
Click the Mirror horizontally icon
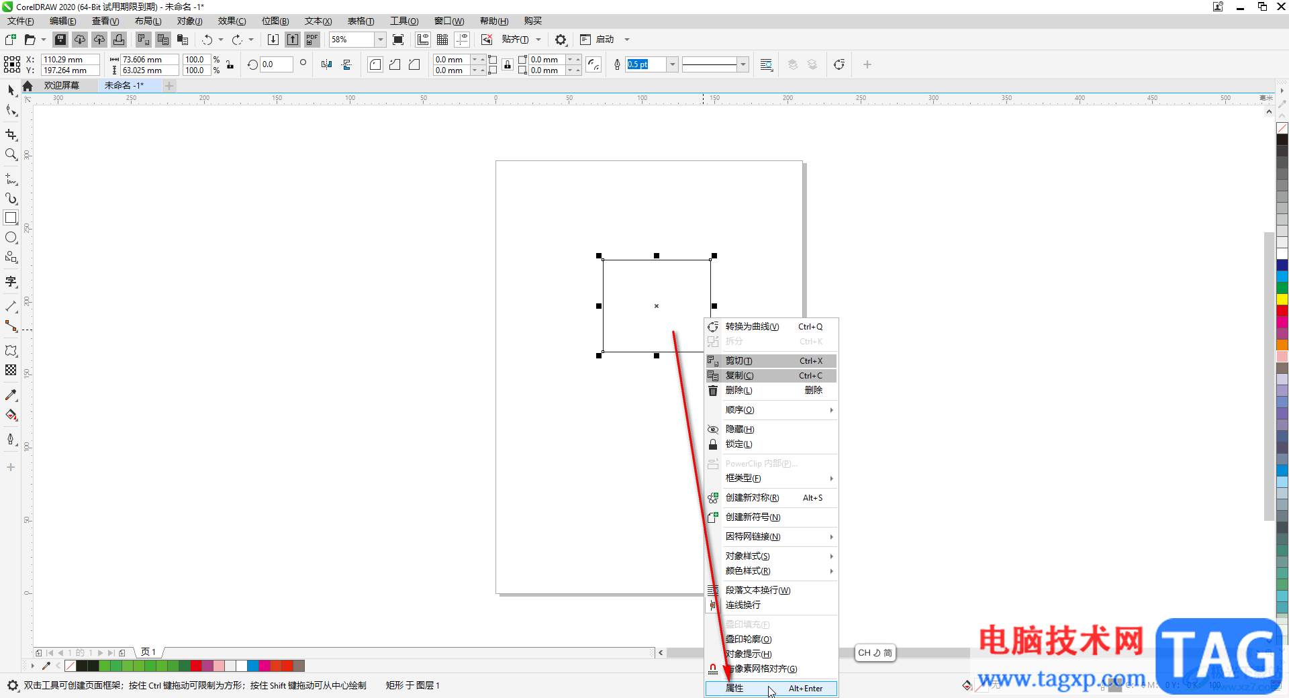[326, 64]
